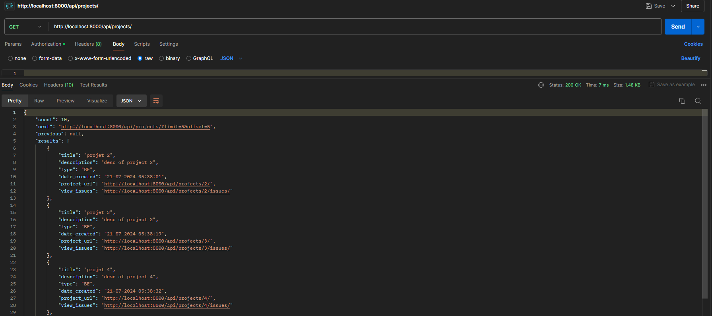Open search in response with magnifier icon
Image resolution: width=712 pixels, height=316 pixels.
click(698, 101)
